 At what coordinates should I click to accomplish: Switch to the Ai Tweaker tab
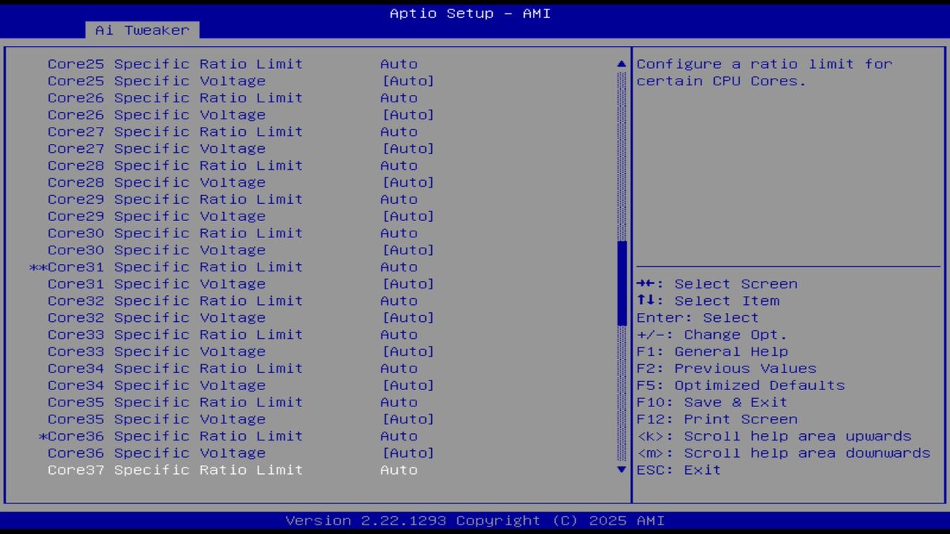141,30
